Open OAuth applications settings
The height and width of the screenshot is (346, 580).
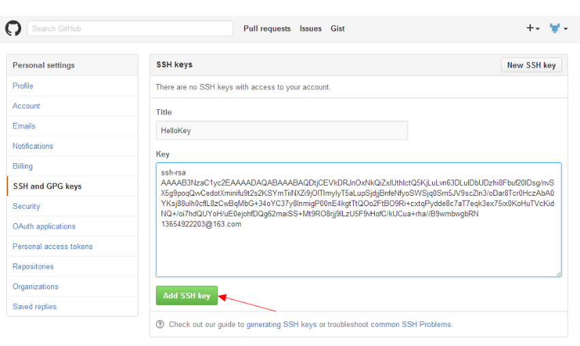coord(72,227)
